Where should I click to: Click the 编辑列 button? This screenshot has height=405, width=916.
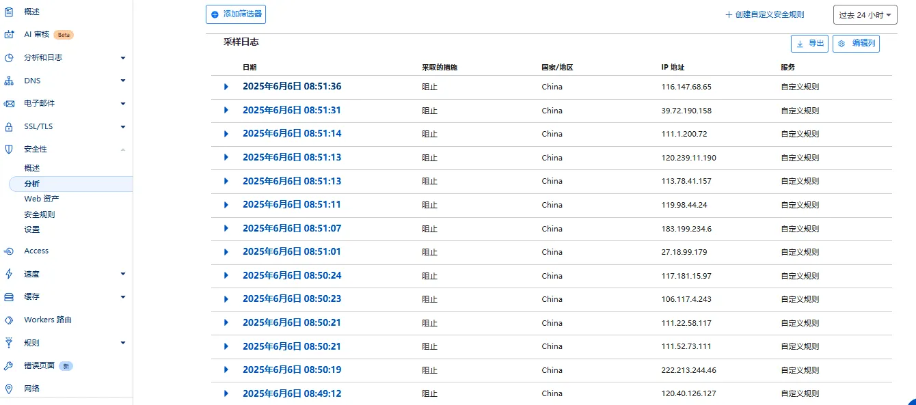click(856, 44)
